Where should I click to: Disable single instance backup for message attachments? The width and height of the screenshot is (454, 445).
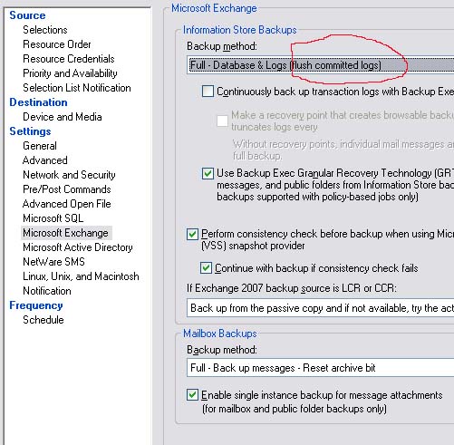(192, 395)
